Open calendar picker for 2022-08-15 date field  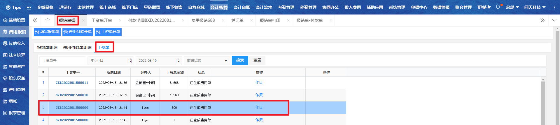(x=178, y=61)
